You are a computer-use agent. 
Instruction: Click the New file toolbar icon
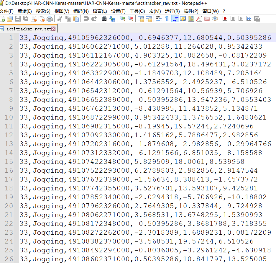(2, 19)
